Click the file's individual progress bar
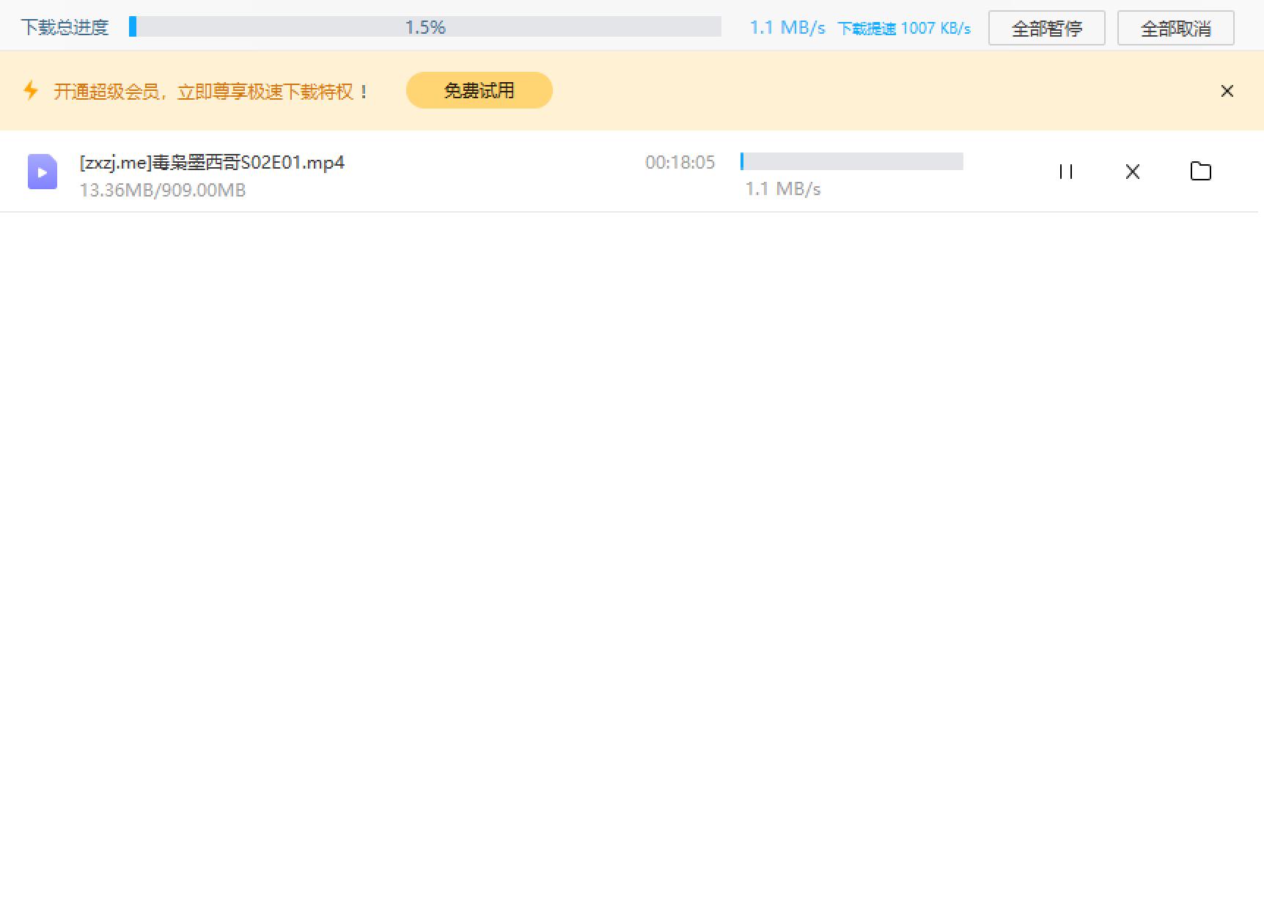 pyautogui.click(x=851, y=162)
